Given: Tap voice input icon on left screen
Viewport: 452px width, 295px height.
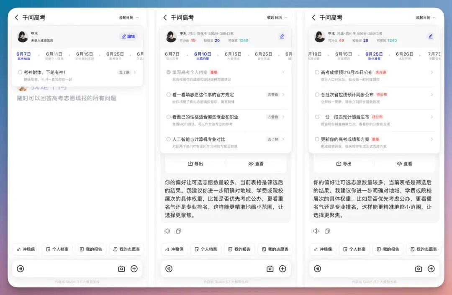Looking at the screenshot, I should [21, 269].
